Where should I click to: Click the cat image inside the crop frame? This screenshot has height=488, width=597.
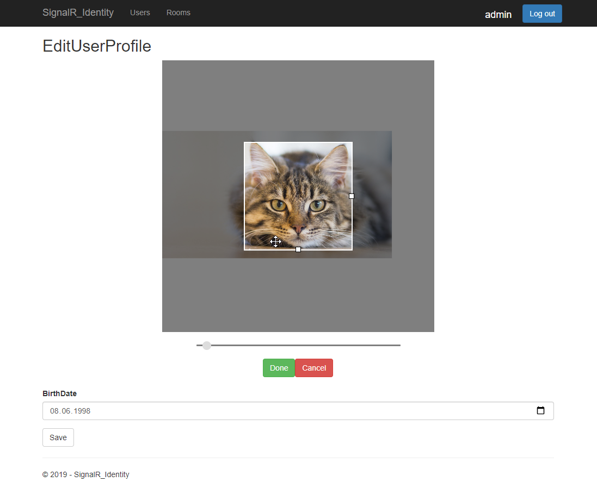point(298,196)
